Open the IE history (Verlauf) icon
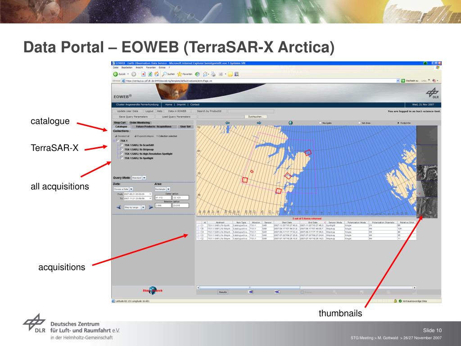 198,74
